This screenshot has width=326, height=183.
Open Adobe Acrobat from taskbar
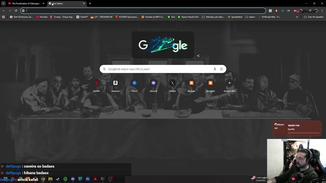click(95, 179)
